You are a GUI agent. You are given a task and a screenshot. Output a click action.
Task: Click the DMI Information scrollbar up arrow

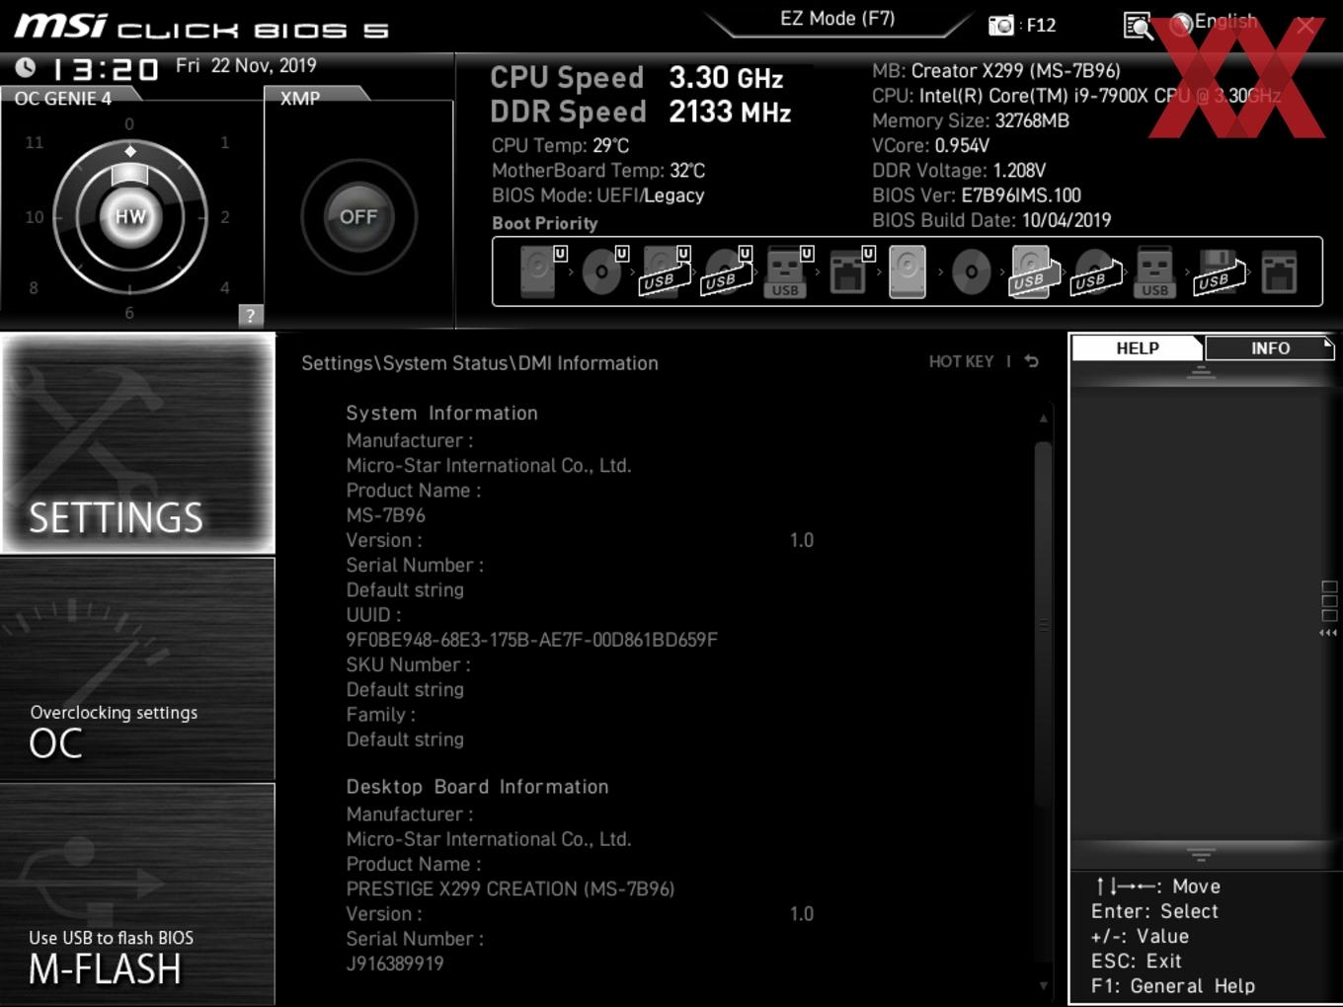[1043, 419]
